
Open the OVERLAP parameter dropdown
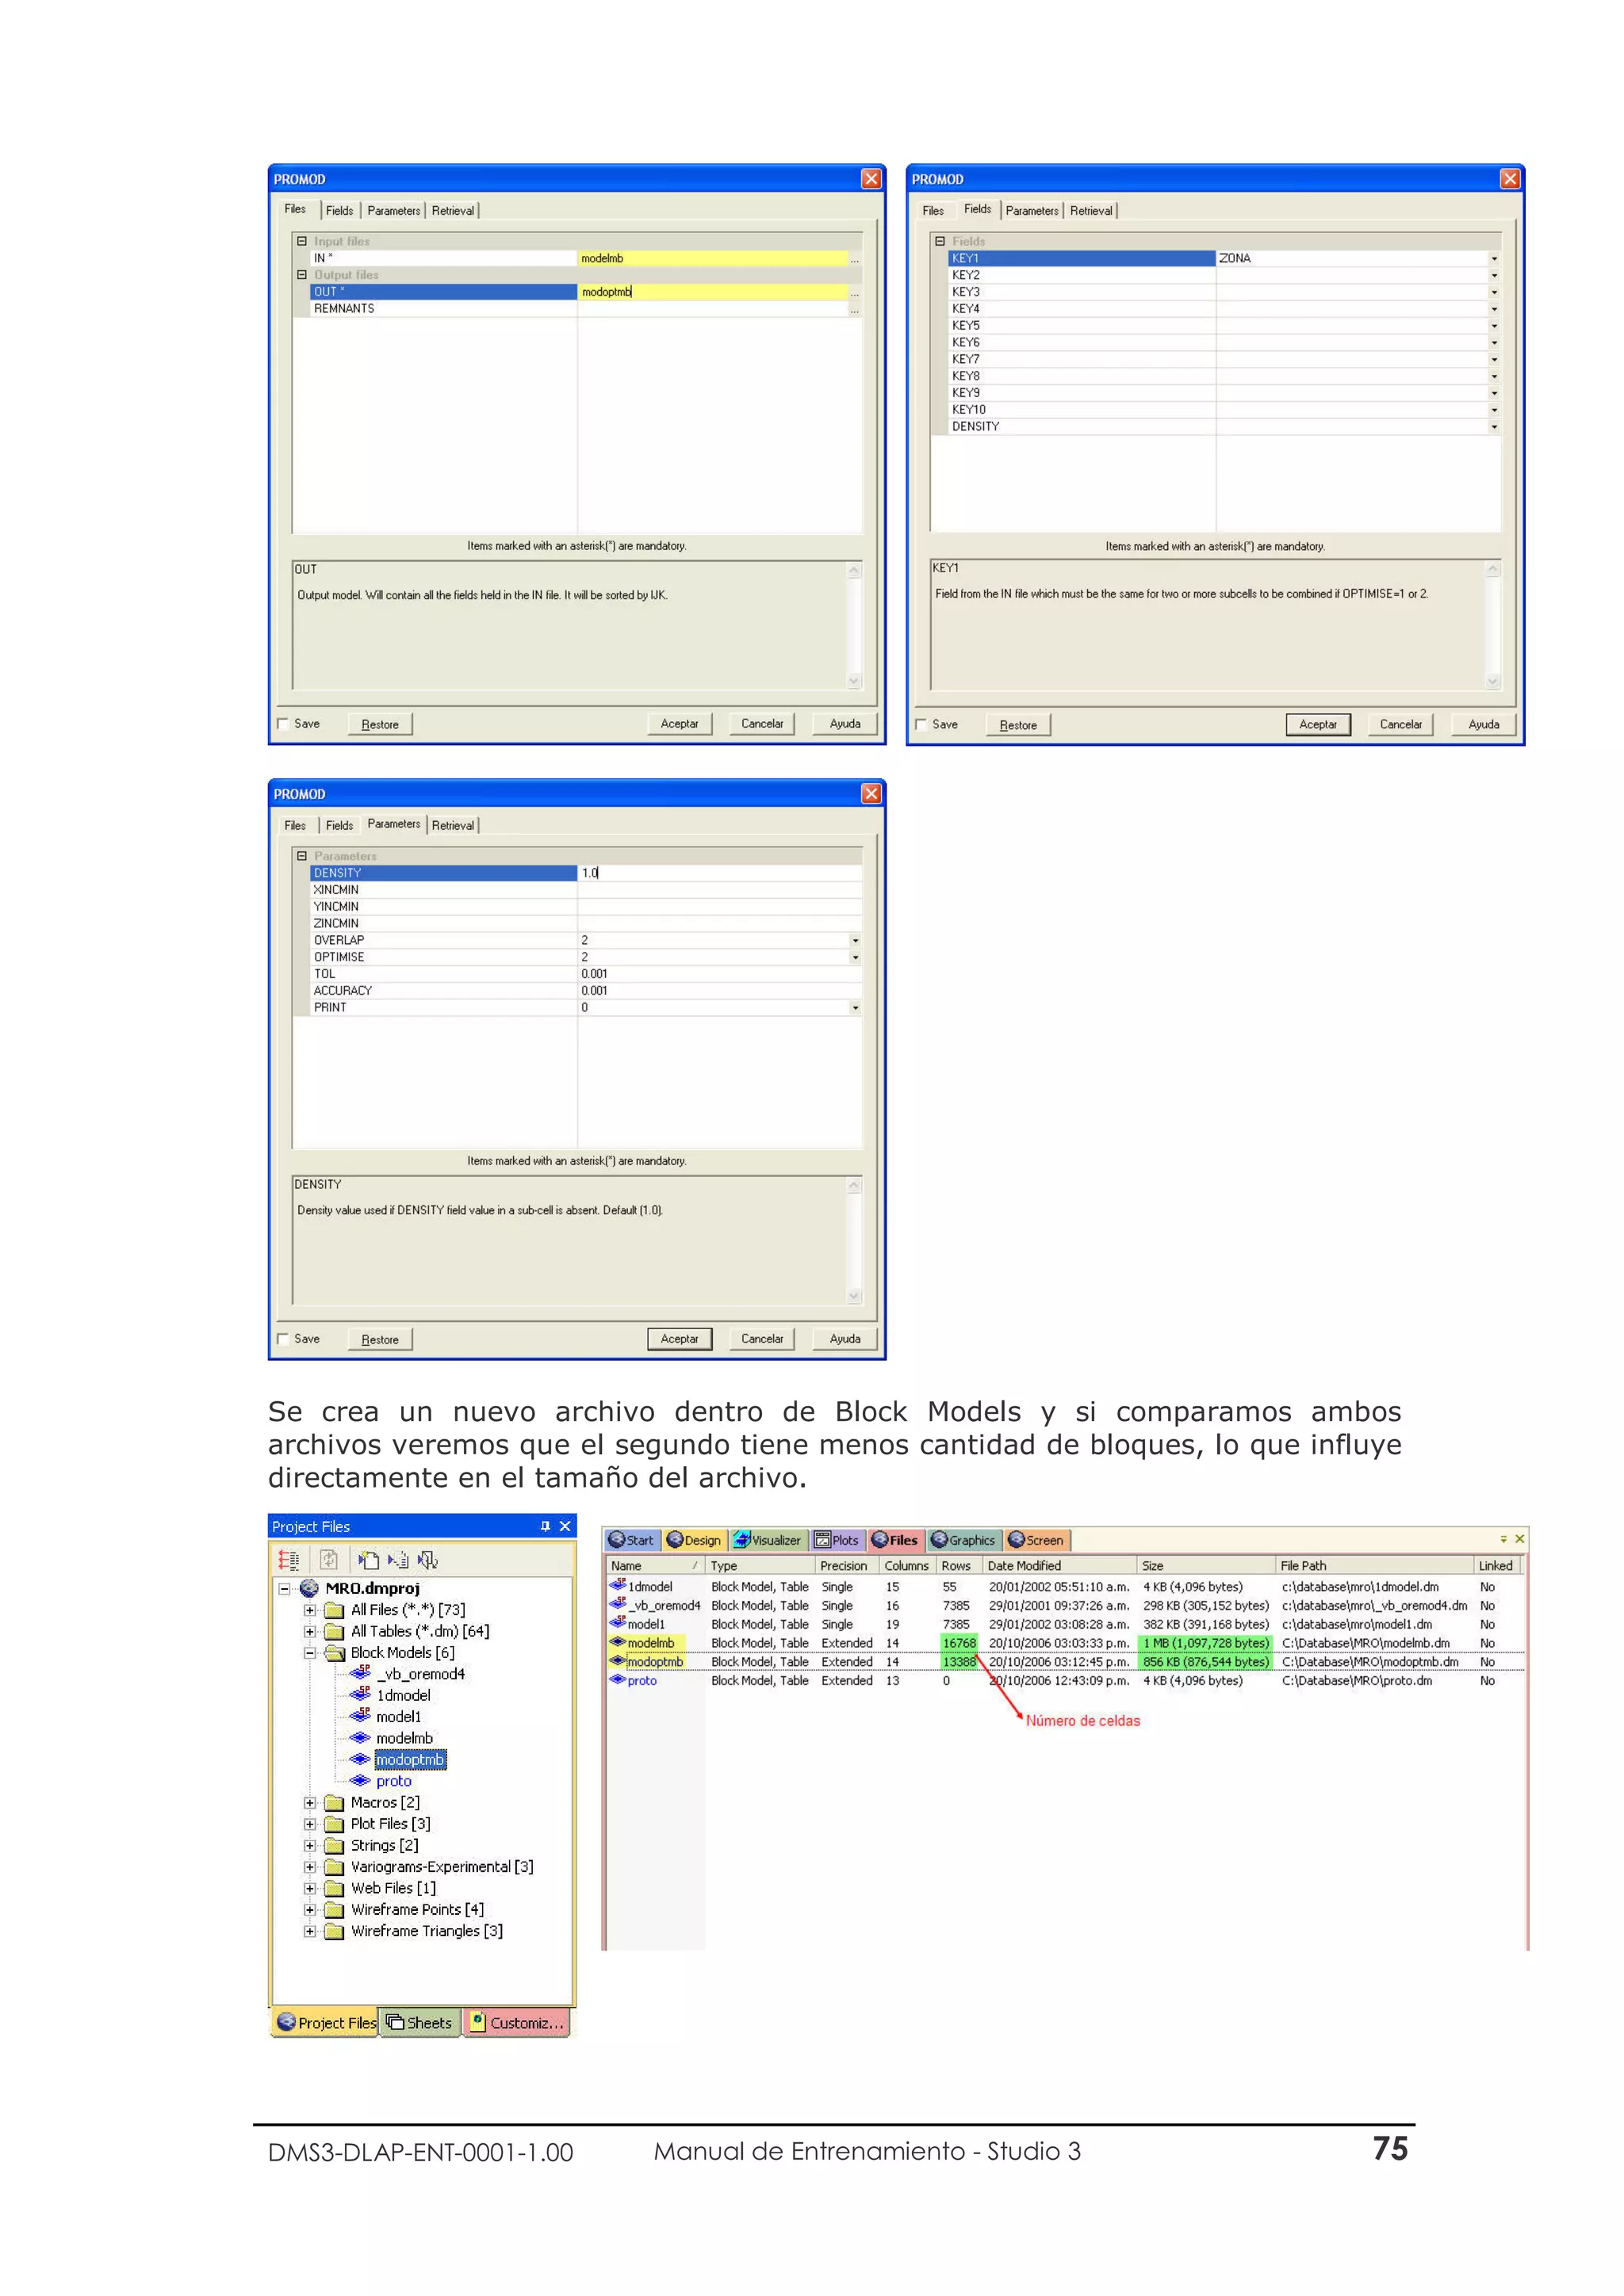tap(856, 941)
